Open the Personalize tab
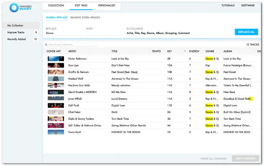264x166 pixels. [x=107, y=5]
